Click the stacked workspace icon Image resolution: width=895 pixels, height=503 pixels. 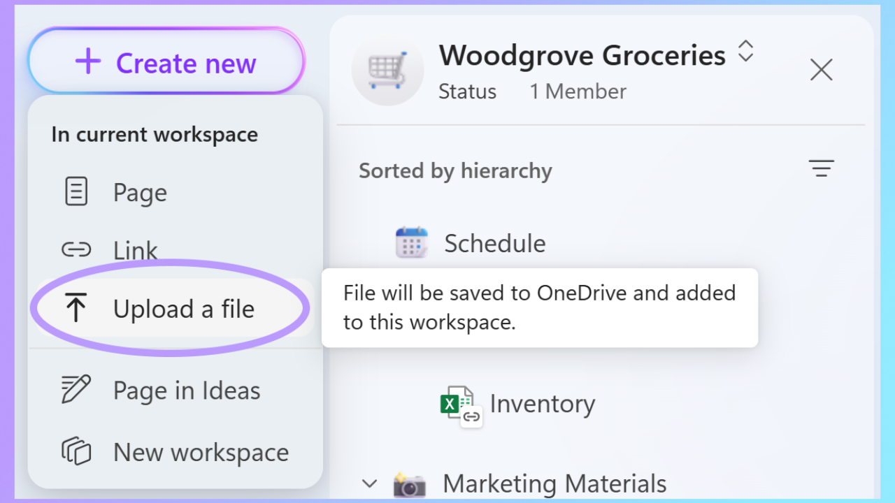click(x=76, y=452)
